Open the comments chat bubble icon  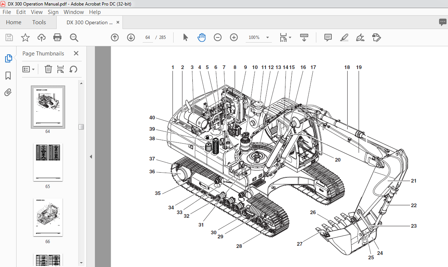pos(442,22)
